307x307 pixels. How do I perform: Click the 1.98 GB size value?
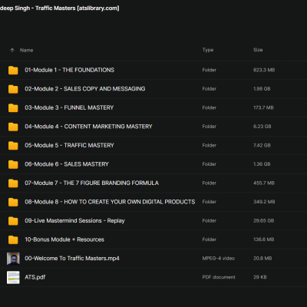[x=262, y=89]
